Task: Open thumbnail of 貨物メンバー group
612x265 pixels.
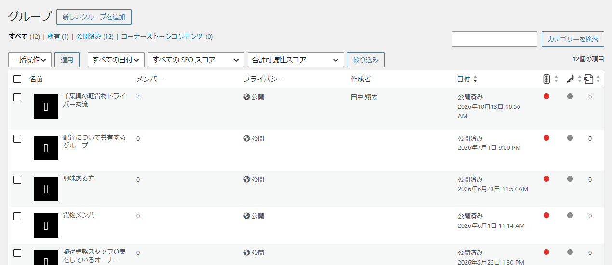Action: pos(46,225)
